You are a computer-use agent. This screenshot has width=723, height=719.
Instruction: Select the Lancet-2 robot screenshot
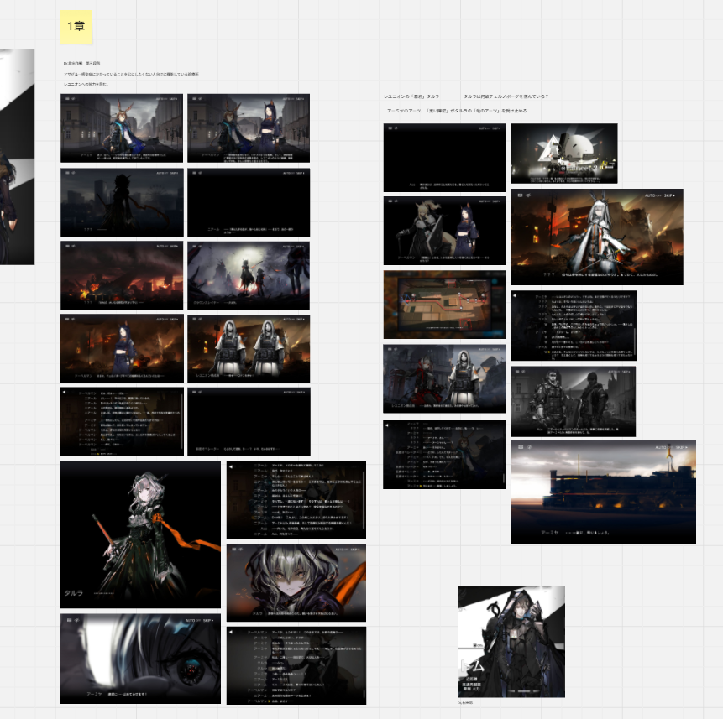[x=564, y=154]
